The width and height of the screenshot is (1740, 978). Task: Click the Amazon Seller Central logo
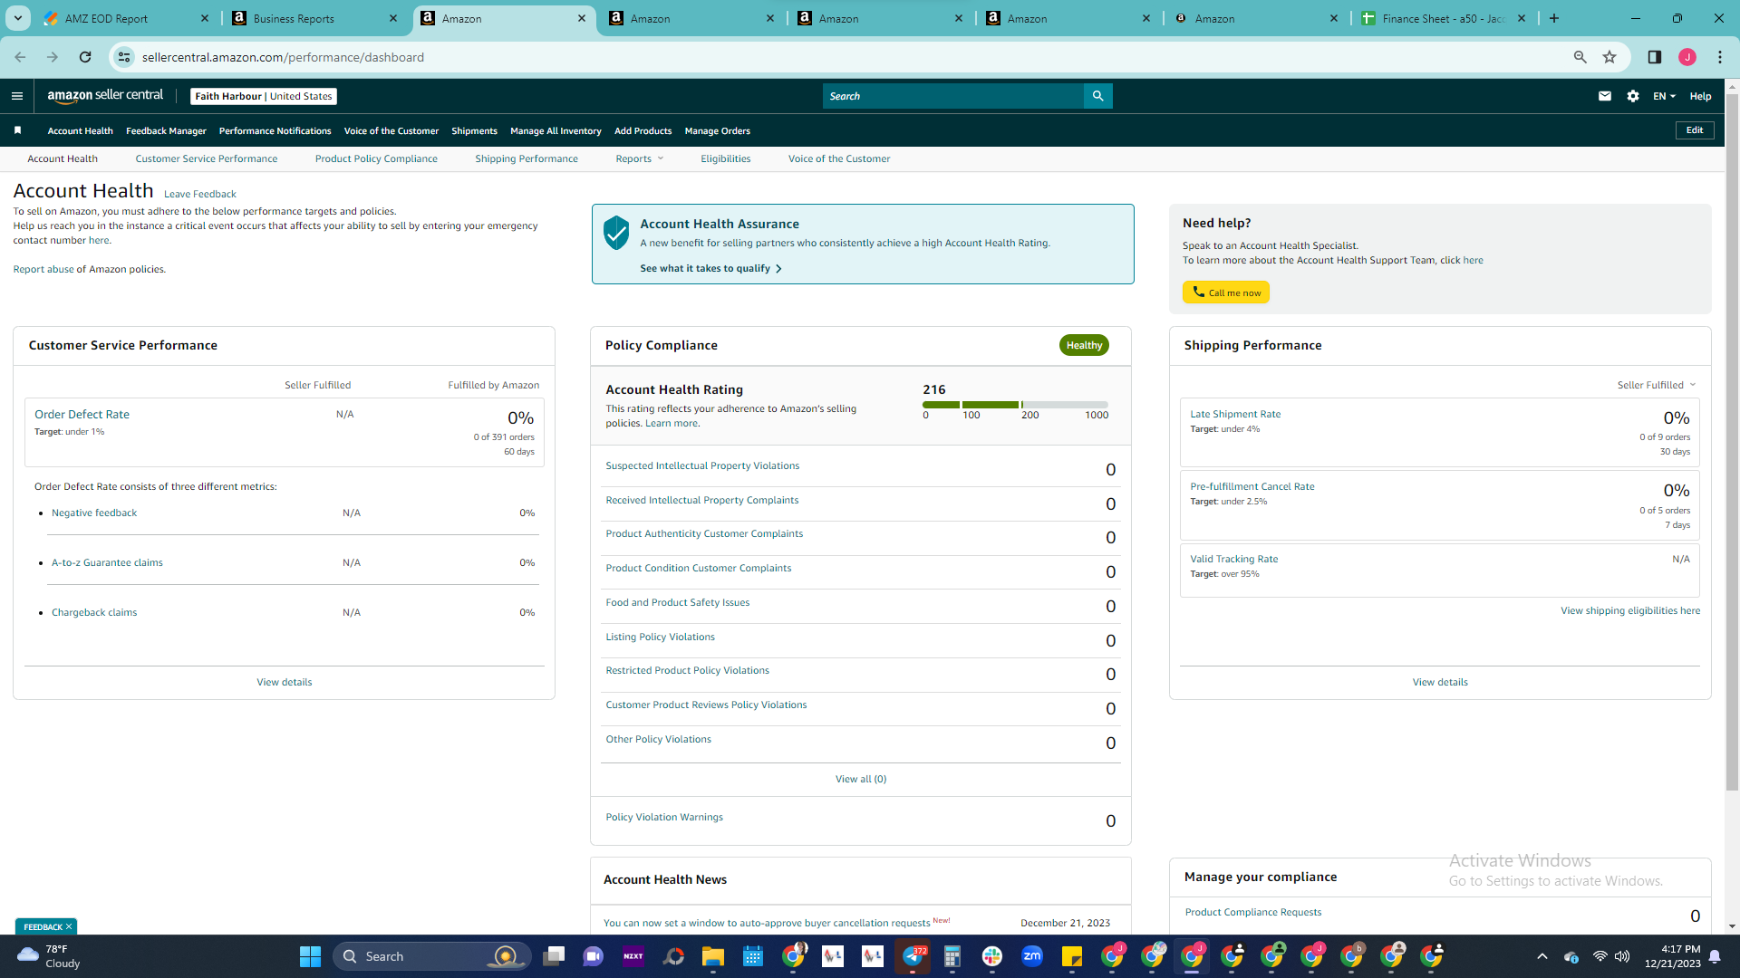click(105, 96)
